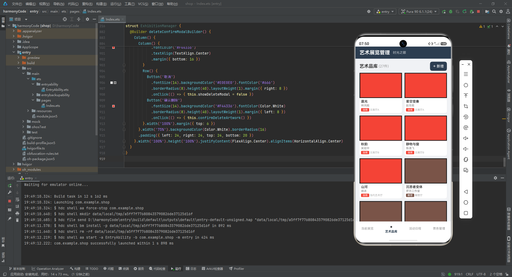Tap the emulator Back triangle
The height and width of the screenshot is (277, 512).
466,192
